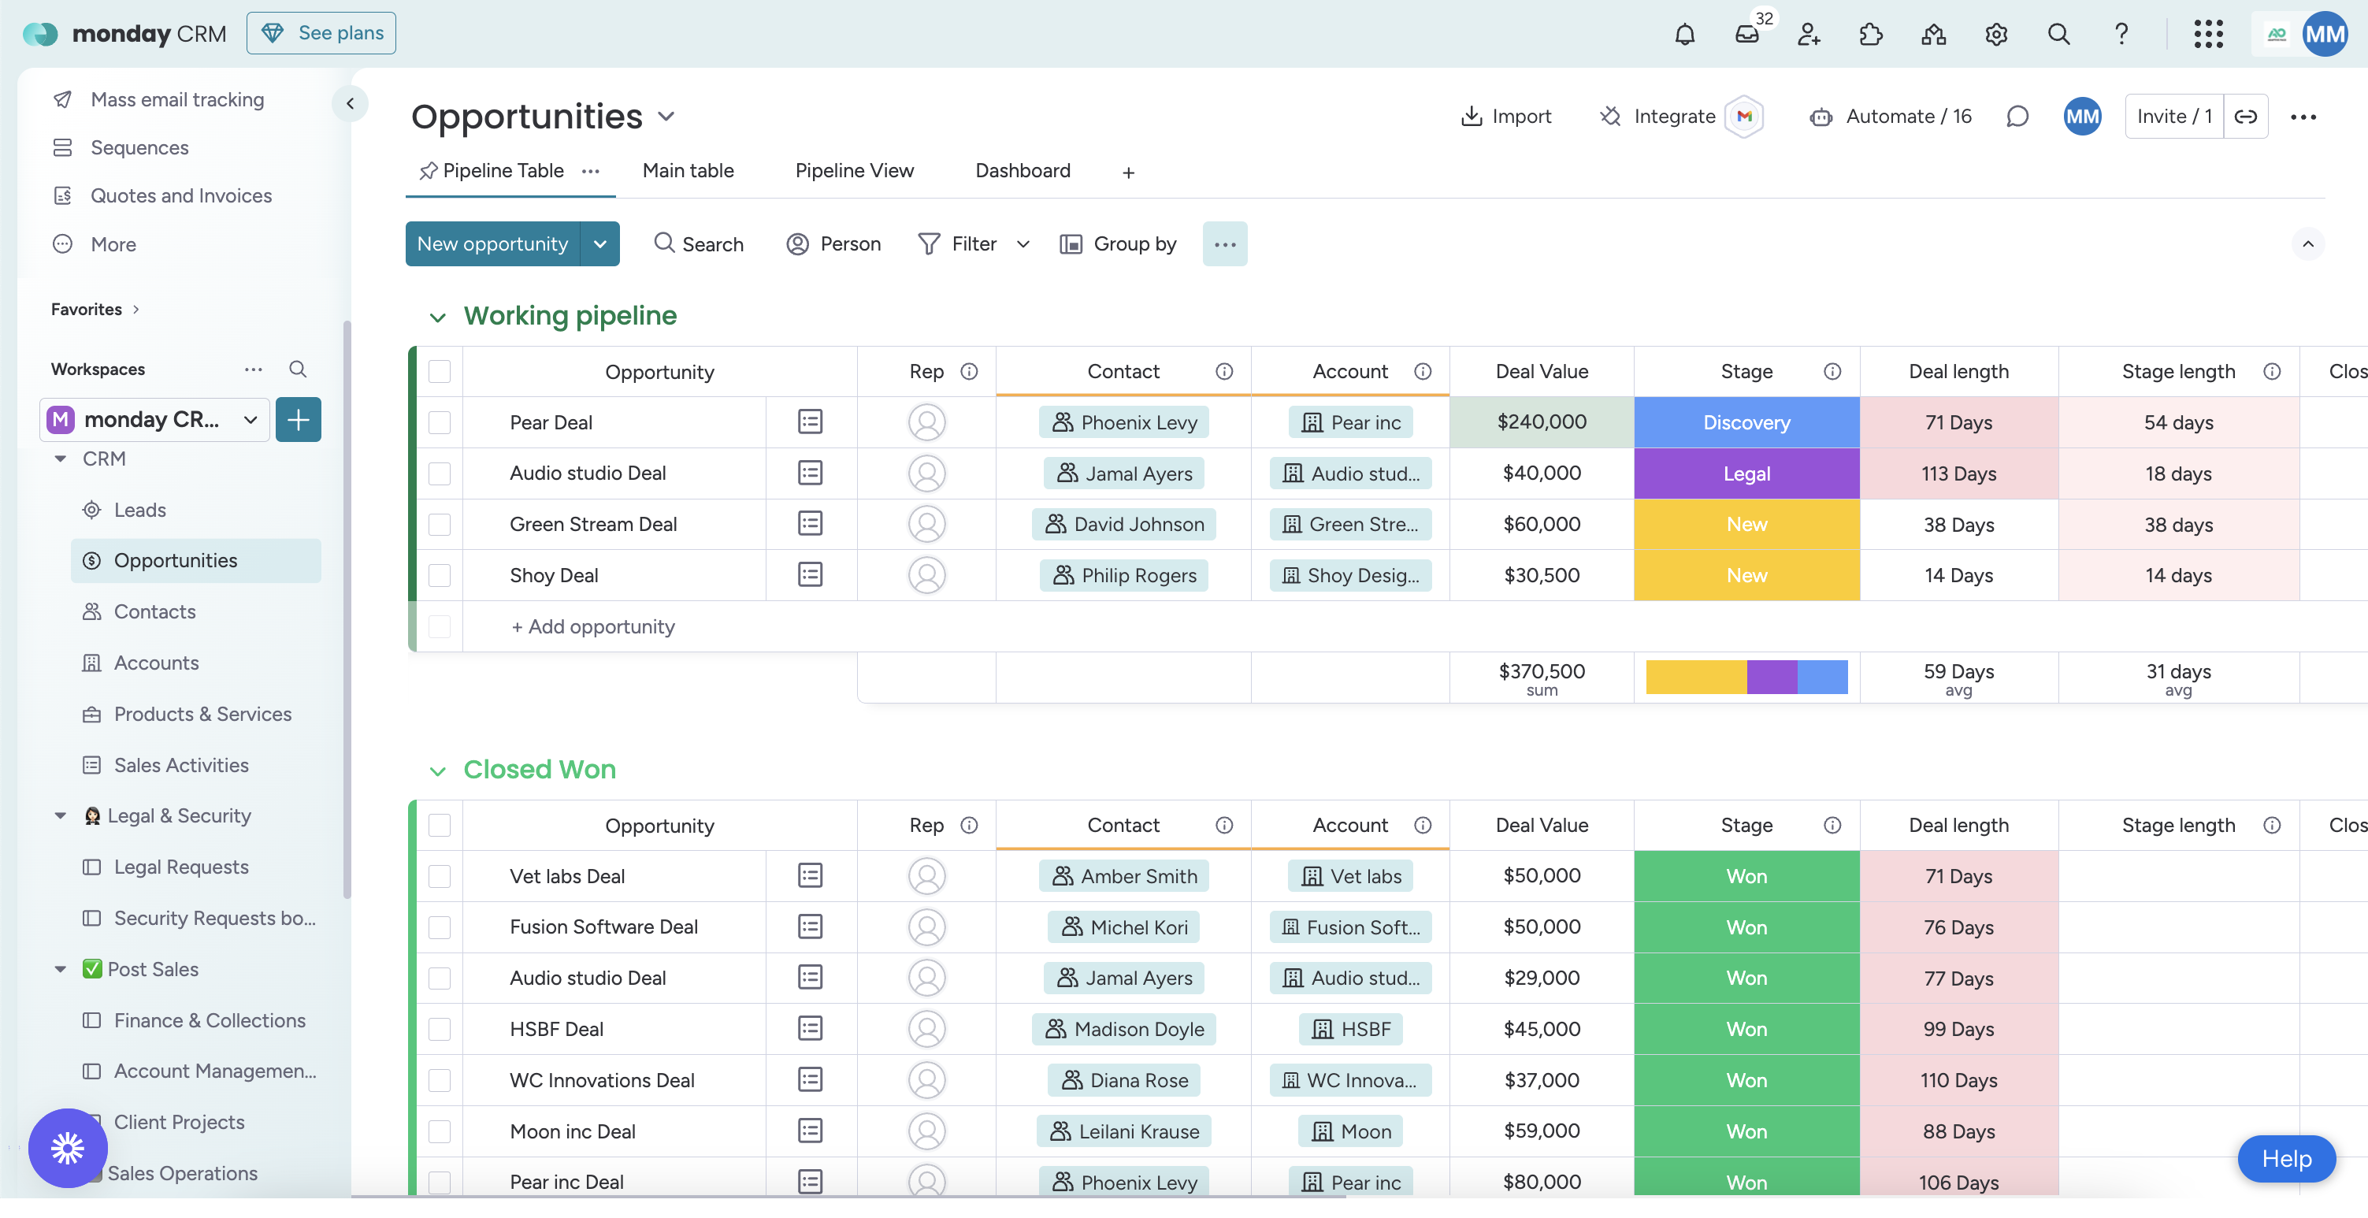2368x1218 pixels.
Task: Open the products switcher grid icon
Action: [x=2208, y=34]
